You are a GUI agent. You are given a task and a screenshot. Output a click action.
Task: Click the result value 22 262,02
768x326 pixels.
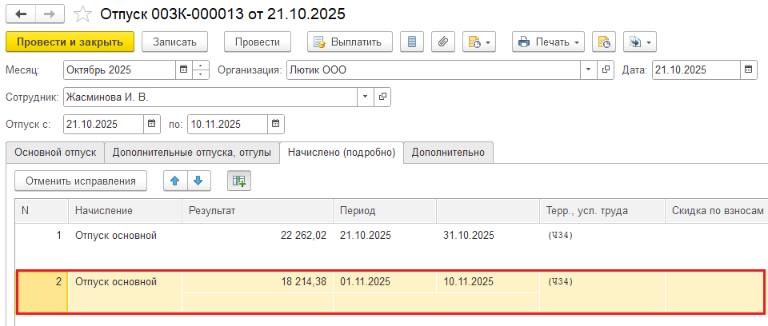[x=303, y=236]
